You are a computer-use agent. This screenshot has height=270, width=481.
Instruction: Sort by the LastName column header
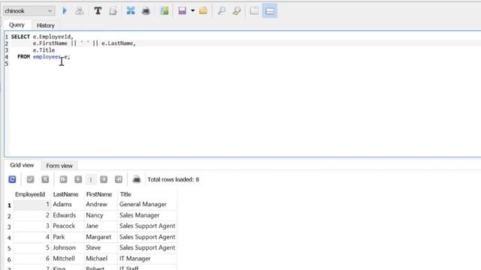pyautogui.click(x=65, y=194)
